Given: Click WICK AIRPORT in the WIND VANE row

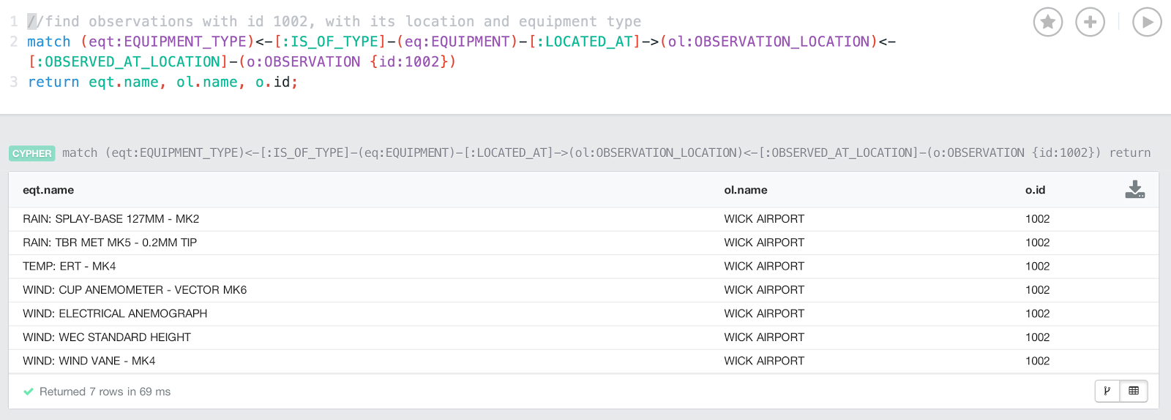Looking at the screenshot, I should 764,361.
